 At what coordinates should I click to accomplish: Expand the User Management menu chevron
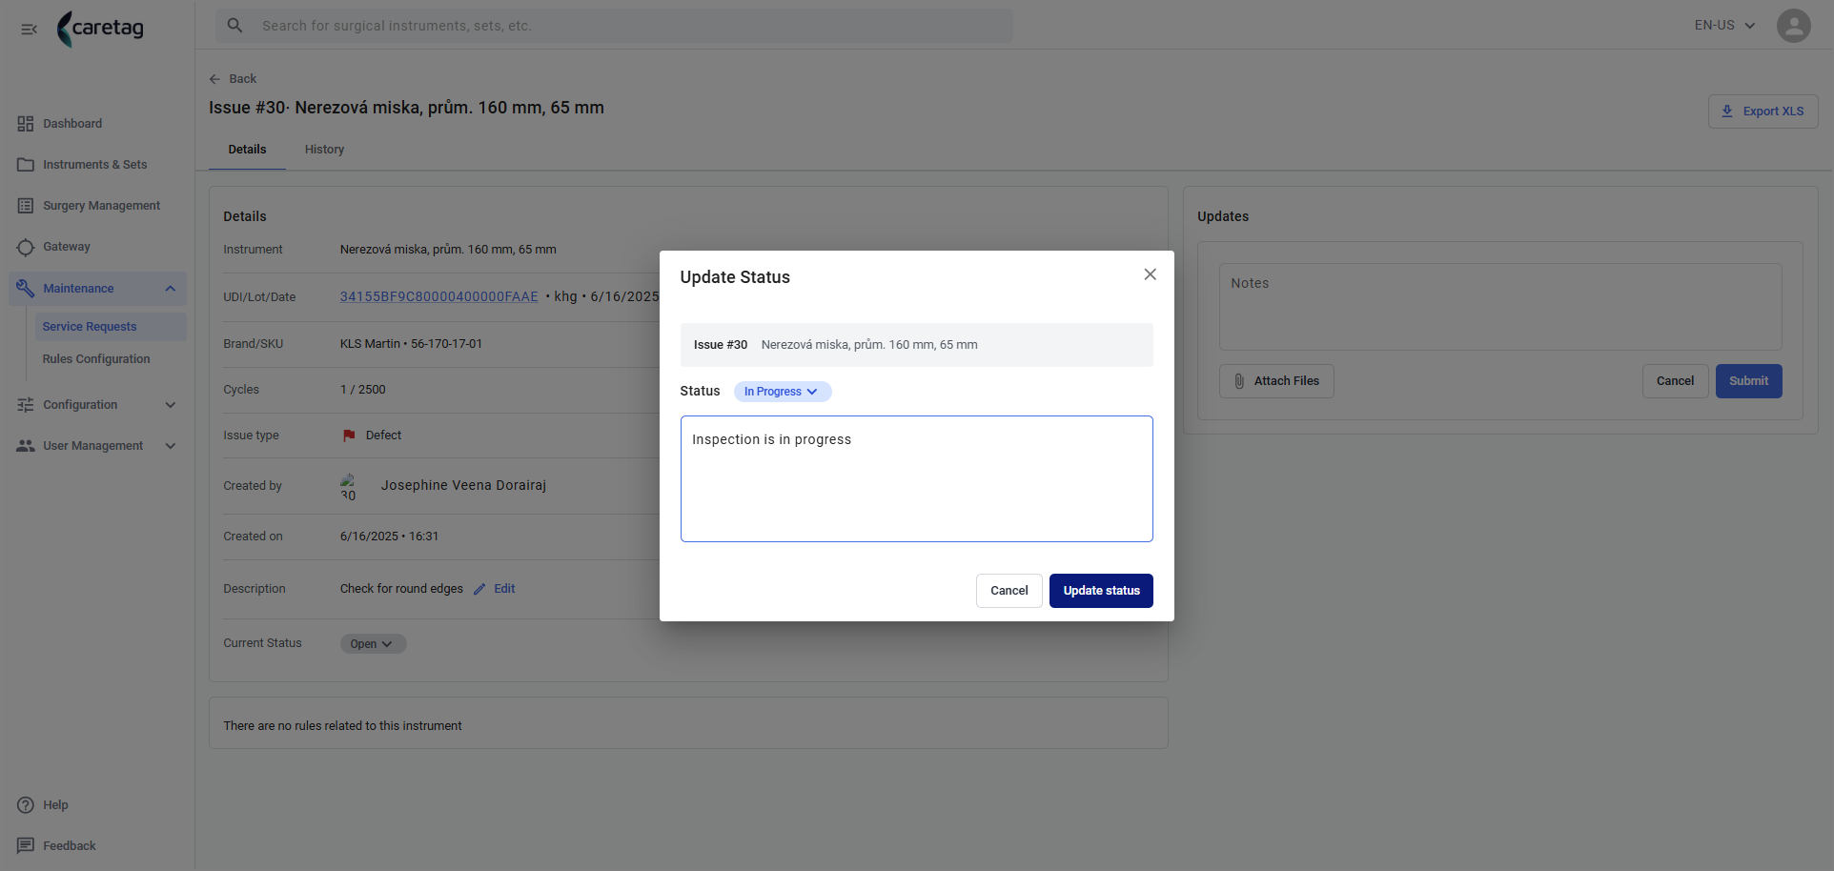pyautogui.click(x=171, y=446)
